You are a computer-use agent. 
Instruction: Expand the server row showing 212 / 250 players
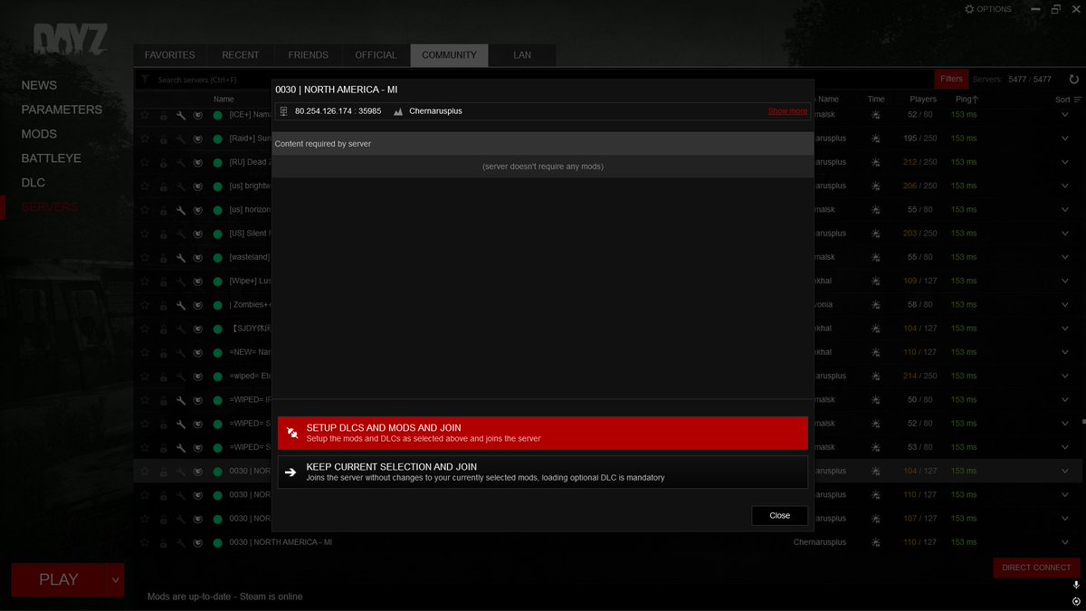1065,163
